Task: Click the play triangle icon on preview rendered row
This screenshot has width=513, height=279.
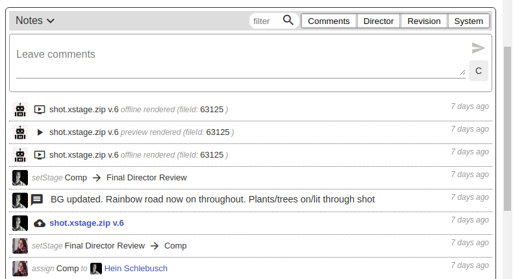Action: click(x=40, y=132)
